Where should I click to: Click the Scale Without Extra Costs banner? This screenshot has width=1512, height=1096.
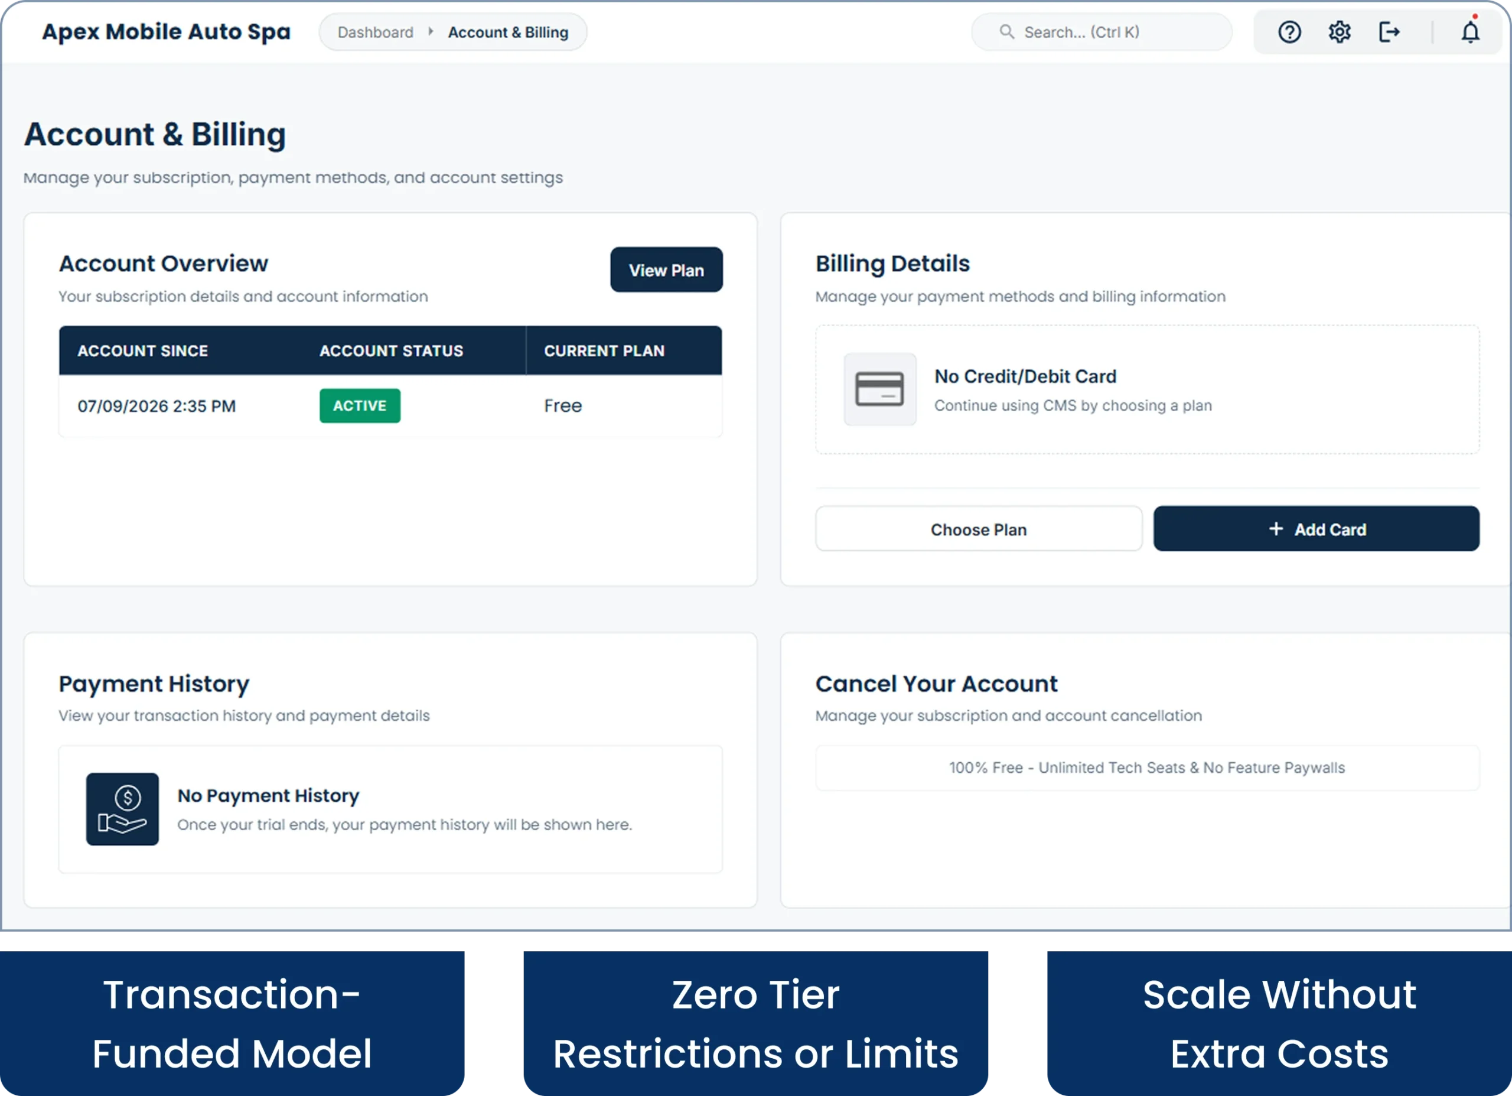coord(1279,1023)
